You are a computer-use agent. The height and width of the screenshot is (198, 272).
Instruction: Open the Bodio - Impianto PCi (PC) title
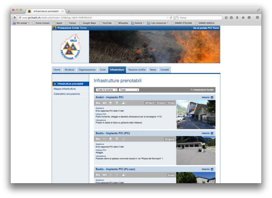coord(113,133)
